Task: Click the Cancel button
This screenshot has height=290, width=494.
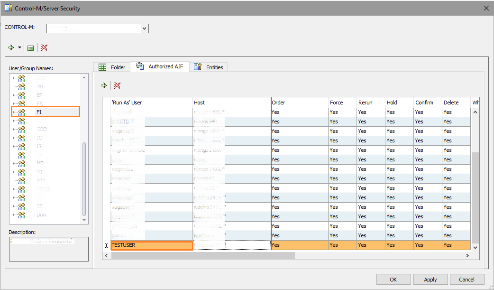Action: coord(467,280)
